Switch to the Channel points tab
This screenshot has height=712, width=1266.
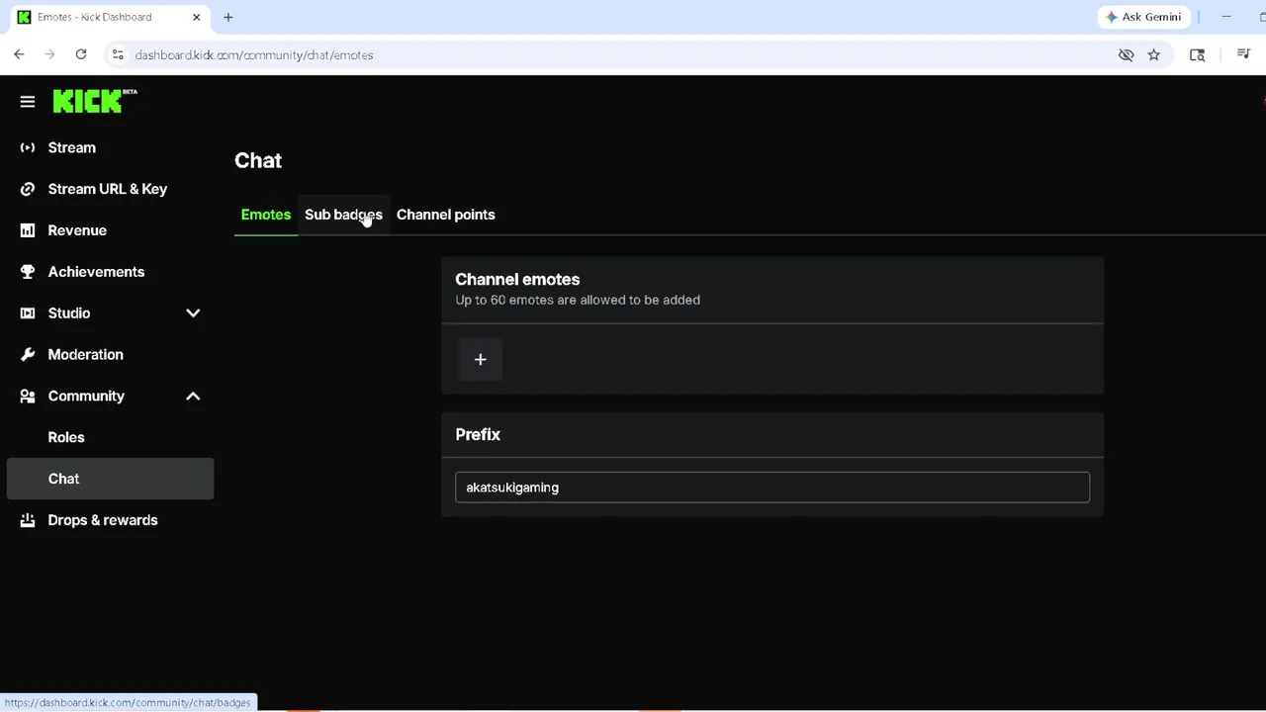(x=446, y=215)
